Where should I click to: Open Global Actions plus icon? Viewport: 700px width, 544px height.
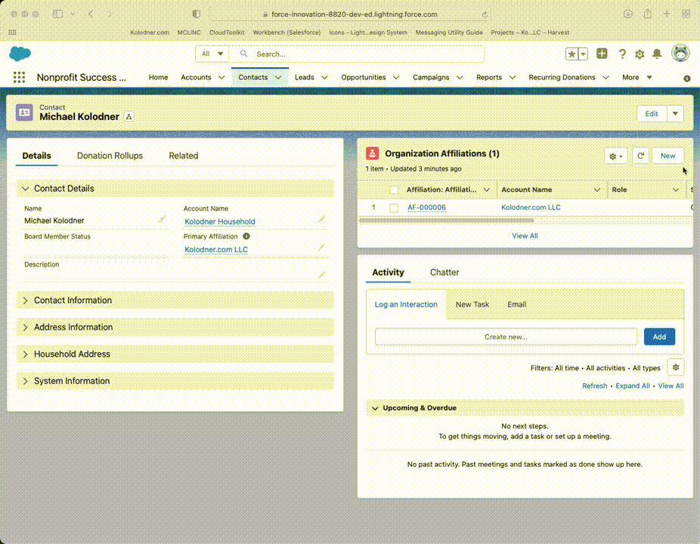point(602,54)
